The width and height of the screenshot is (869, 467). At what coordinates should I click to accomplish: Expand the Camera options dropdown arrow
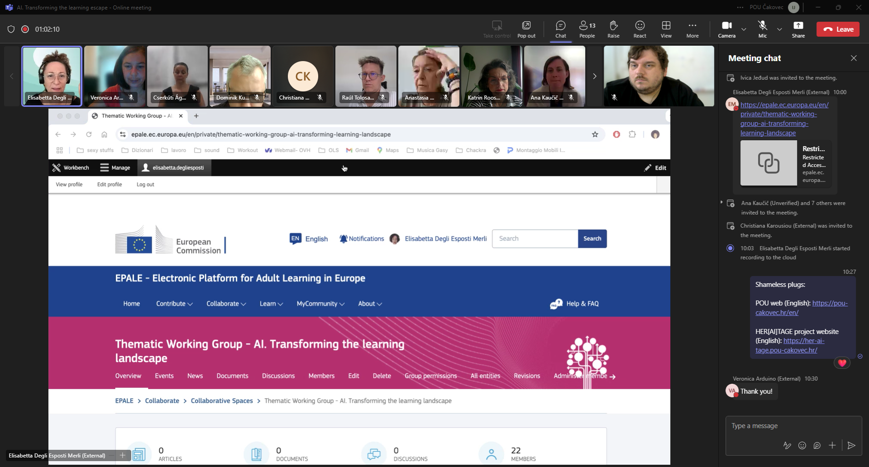(x=744, y=29)
